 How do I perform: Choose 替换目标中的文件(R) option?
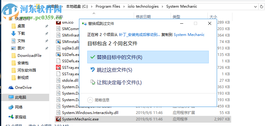tap(119, 57)
